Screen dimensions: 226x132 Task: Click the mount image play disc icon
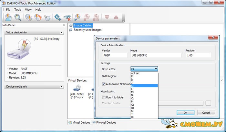coord(77,17)
